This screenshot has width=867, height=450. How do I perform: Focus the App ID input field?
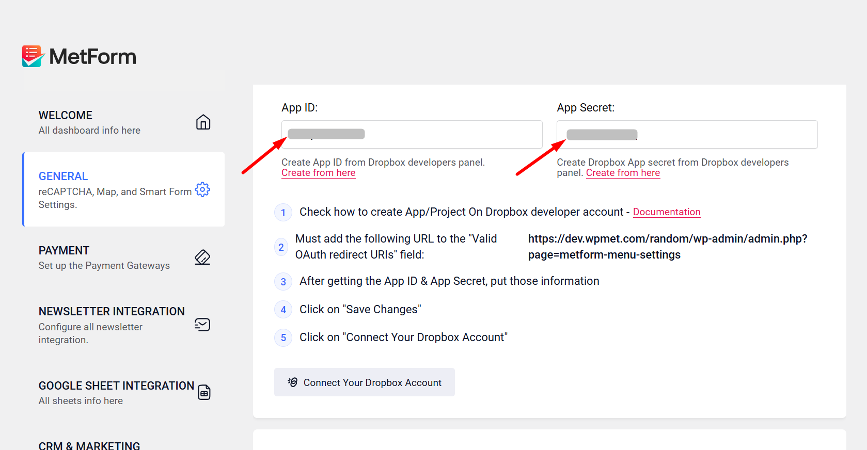pyautogui.click(x=412, y=135)
